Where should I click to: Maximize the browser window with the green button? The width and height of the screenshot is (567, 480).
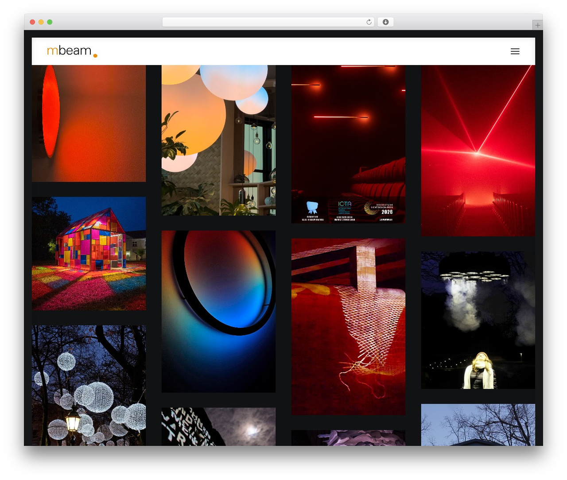coord(50,22)
